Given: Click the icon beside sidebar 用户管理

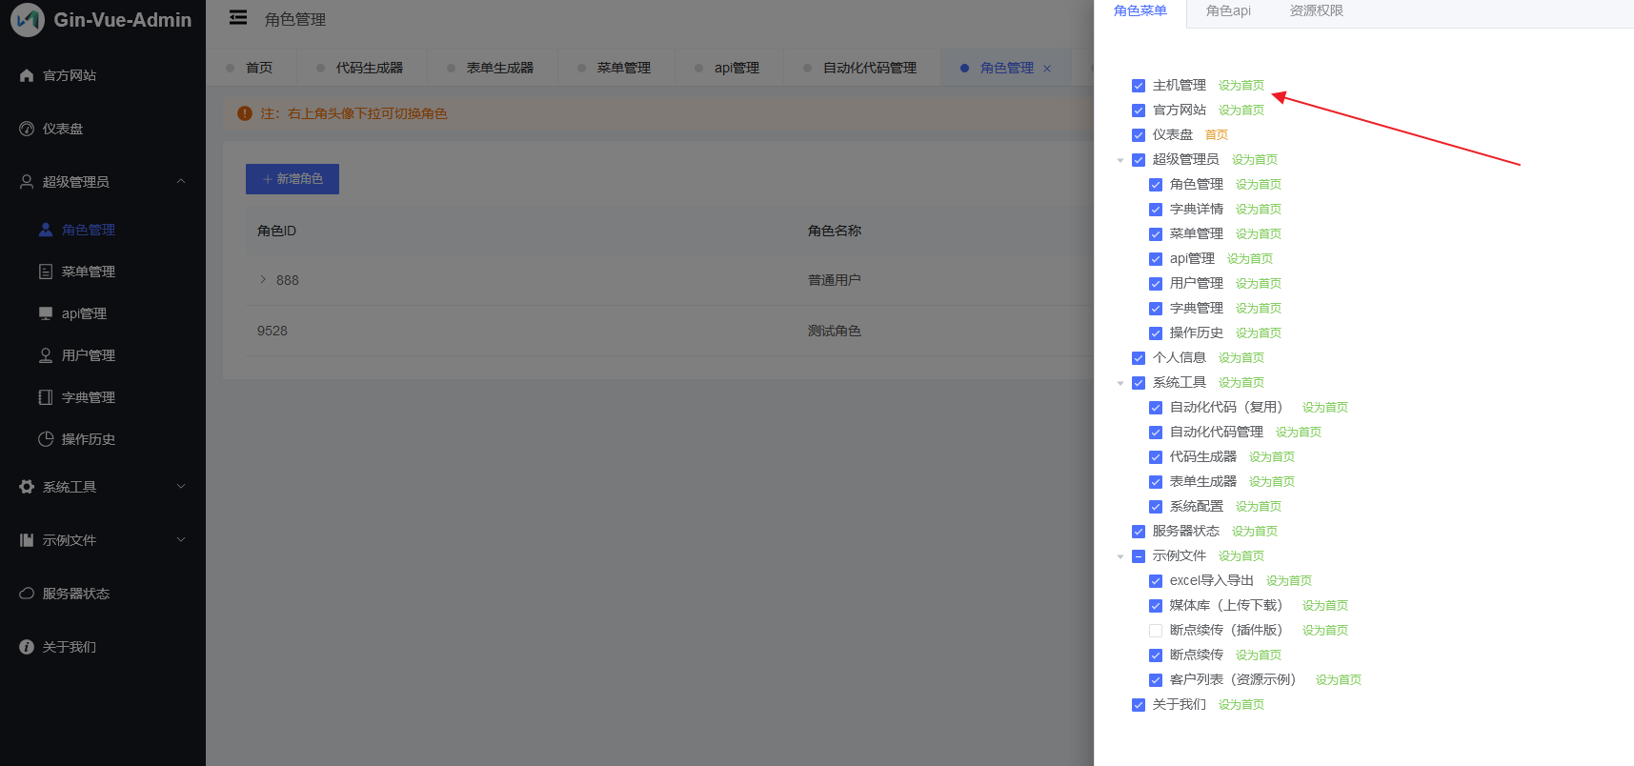Looking at the screenshot, I should [x=46, y=355].
